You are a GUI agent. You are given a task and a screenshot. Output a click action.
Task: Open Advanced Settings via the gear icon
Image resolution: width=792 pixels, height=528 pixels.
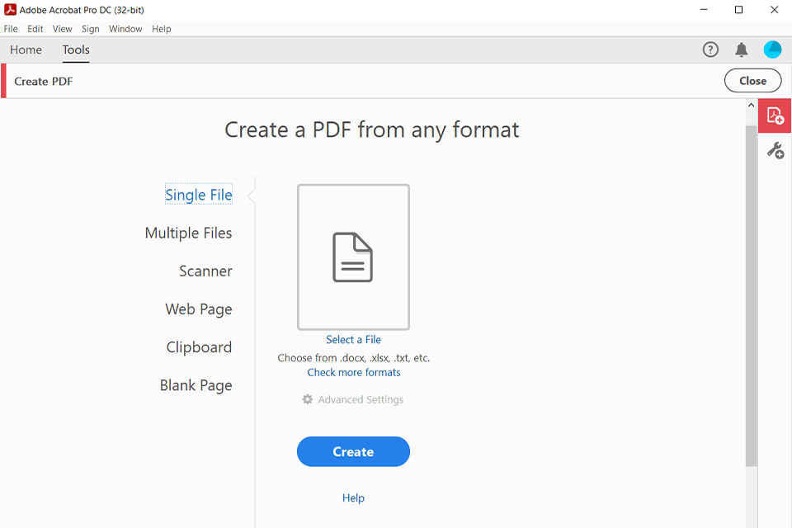click(x=307, y=399)
